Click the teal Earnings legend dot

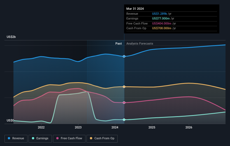point(33,138)
